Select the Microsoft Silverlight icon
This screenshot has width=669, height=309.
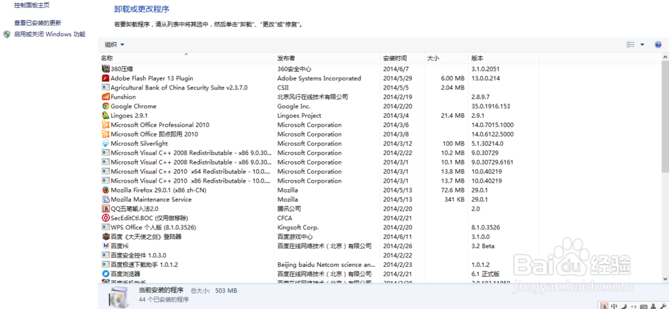pos(106,143)
